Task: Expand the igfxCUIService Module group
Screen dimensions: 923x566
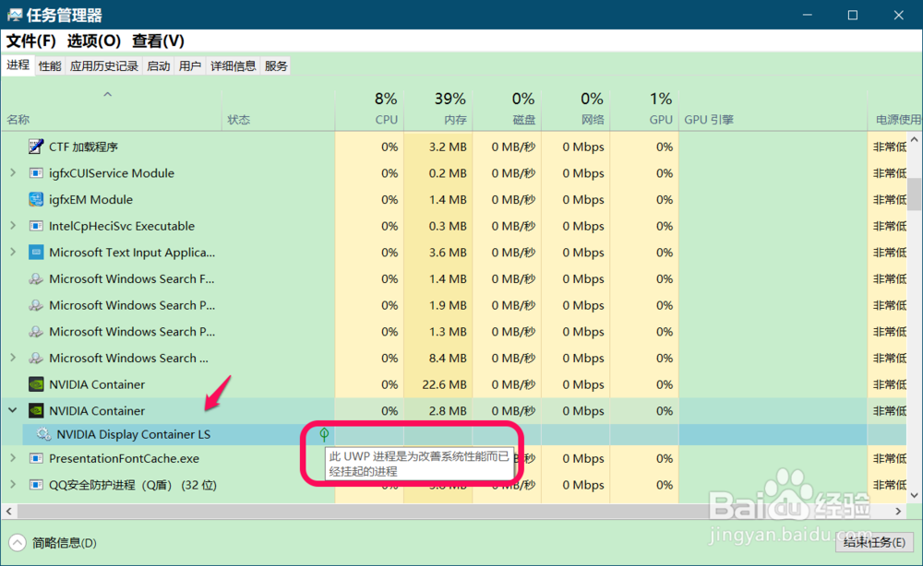Action: pos(13,172)
